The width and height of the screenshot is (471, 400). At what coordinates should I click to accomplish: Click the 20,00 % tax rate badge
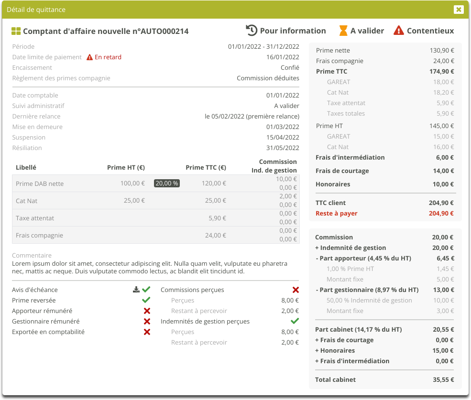tap(166, 184)
